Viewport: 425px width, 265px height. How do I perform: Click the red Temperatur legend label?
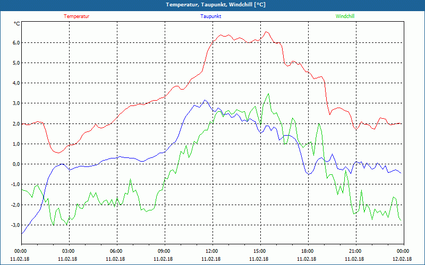pos(76,16)
